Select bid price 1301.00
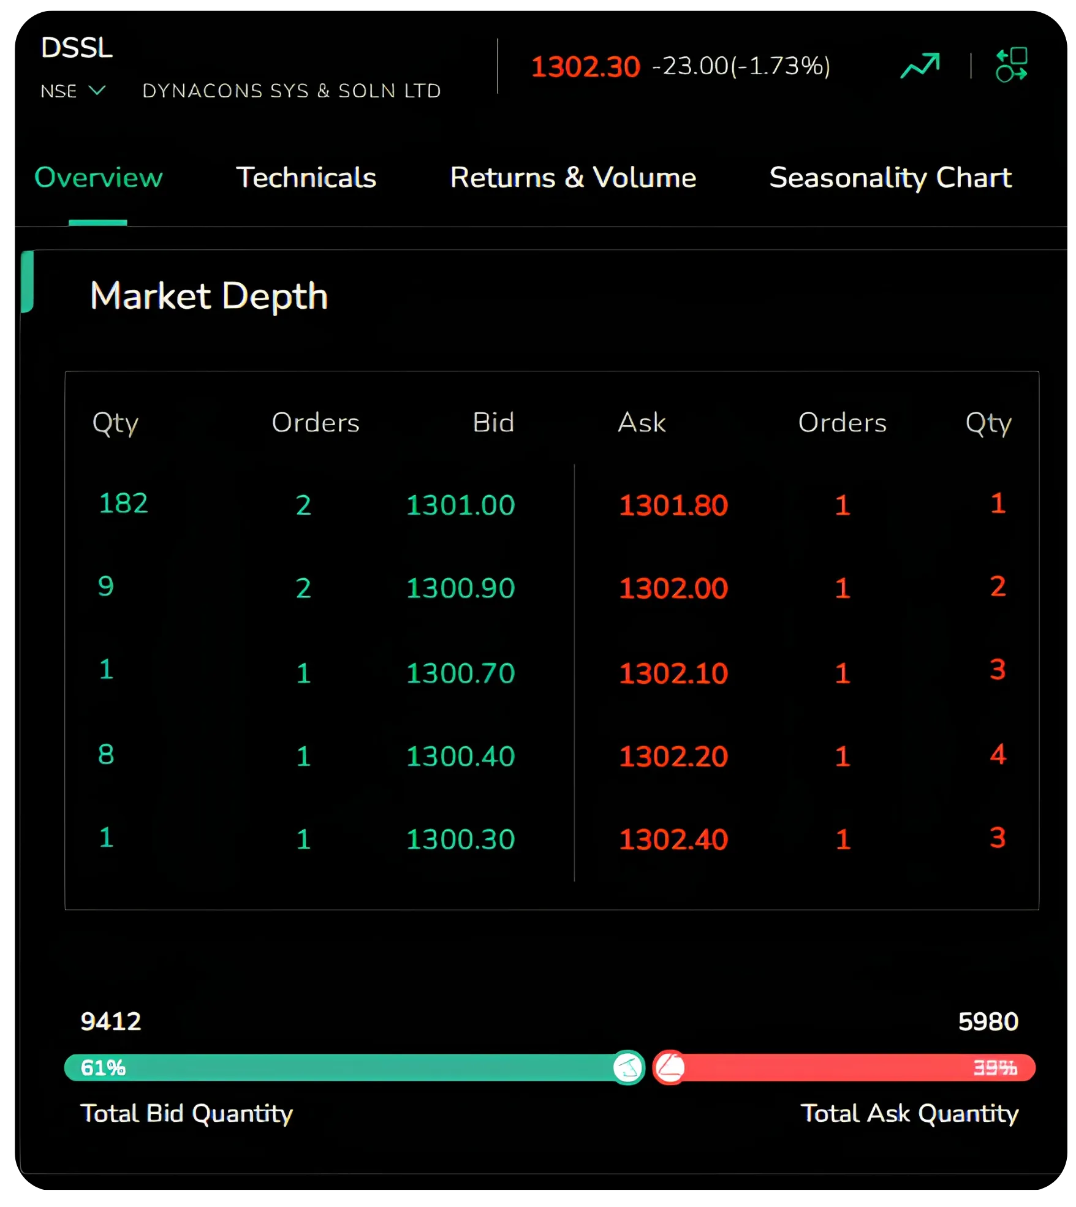The height and width of the screenshot is (1207, 1076). coord(460,505)
